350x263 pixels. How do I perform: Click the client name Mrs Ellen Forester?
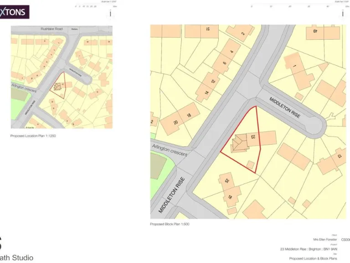(x=325, y=239)
